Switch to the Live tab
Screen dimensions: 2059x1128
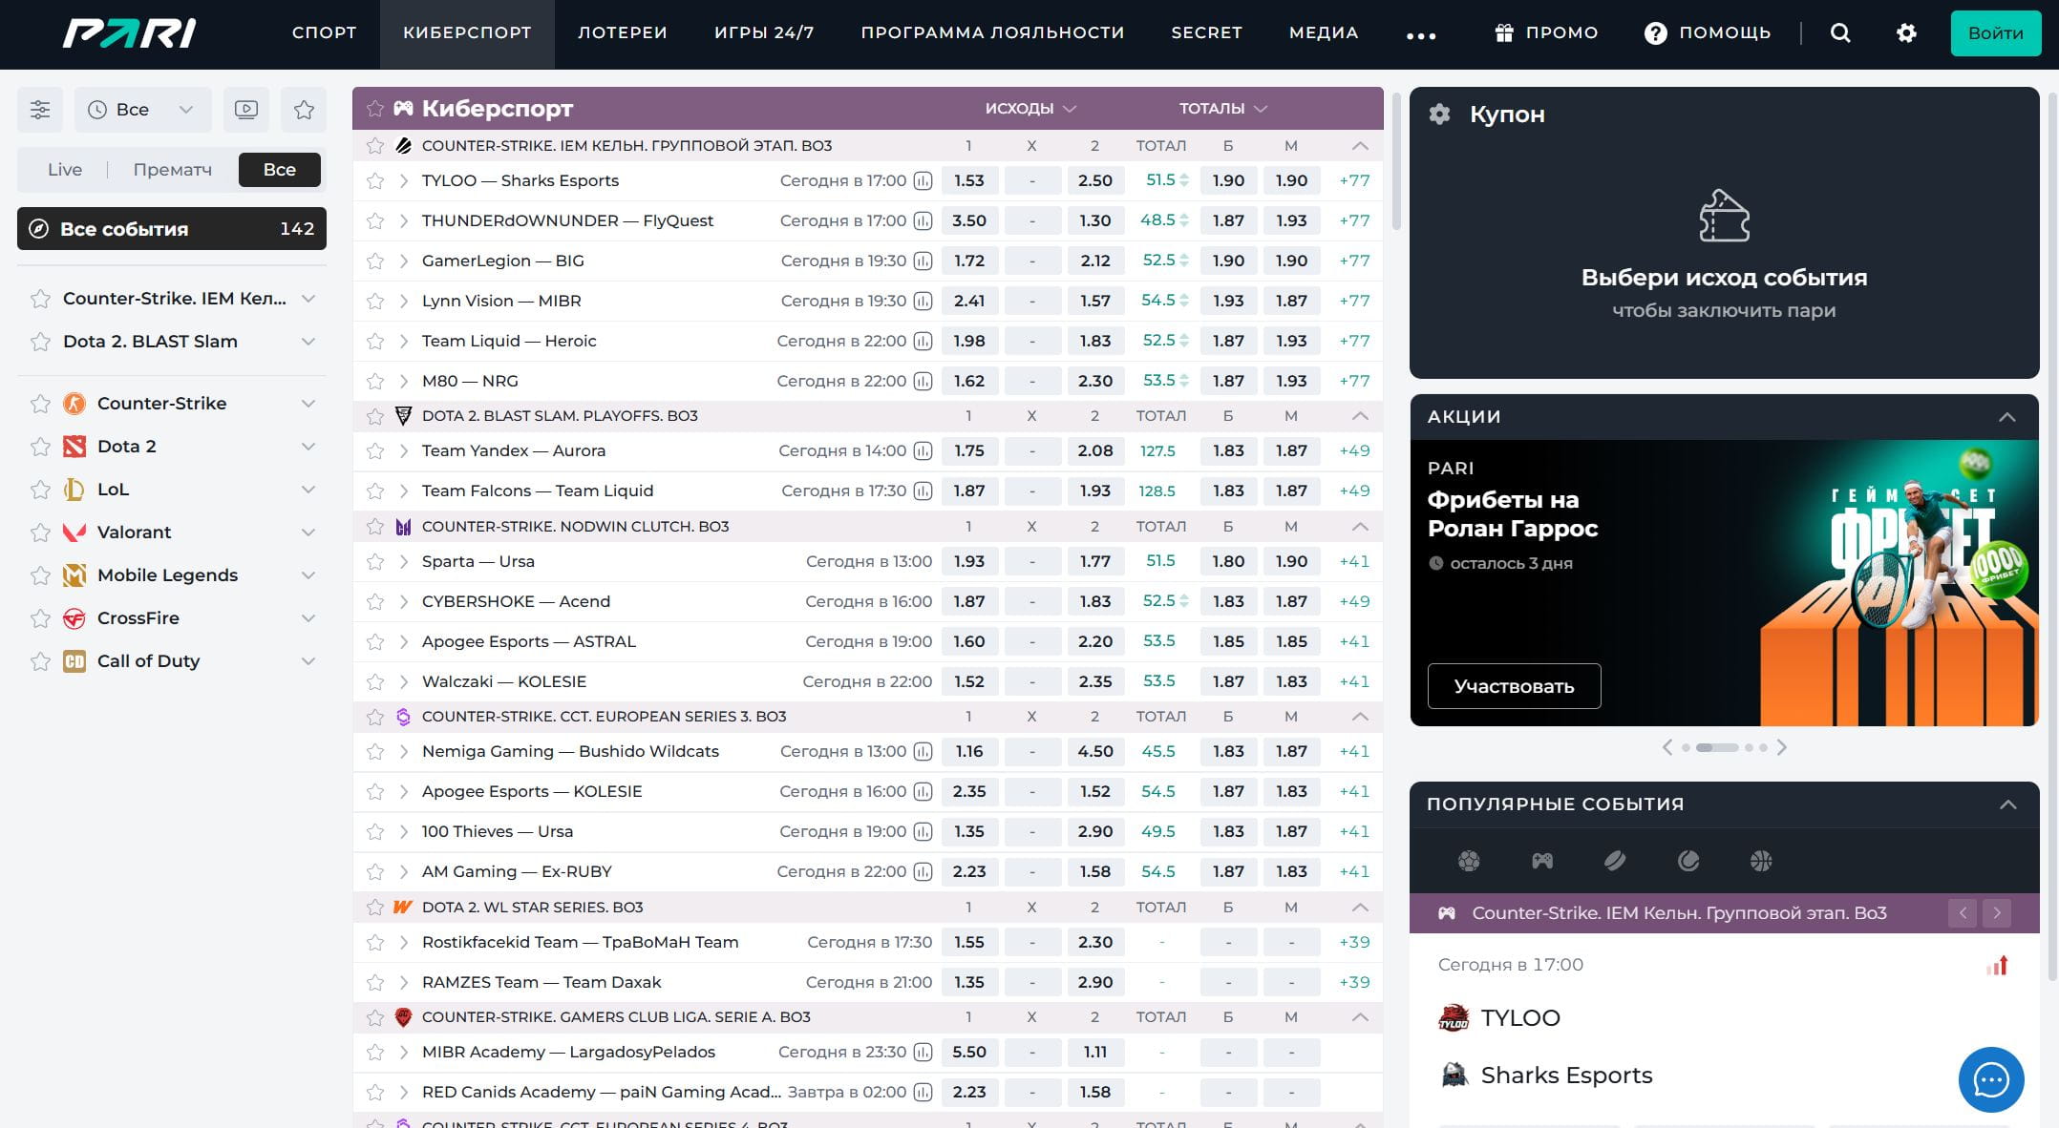tap(65, 170)
